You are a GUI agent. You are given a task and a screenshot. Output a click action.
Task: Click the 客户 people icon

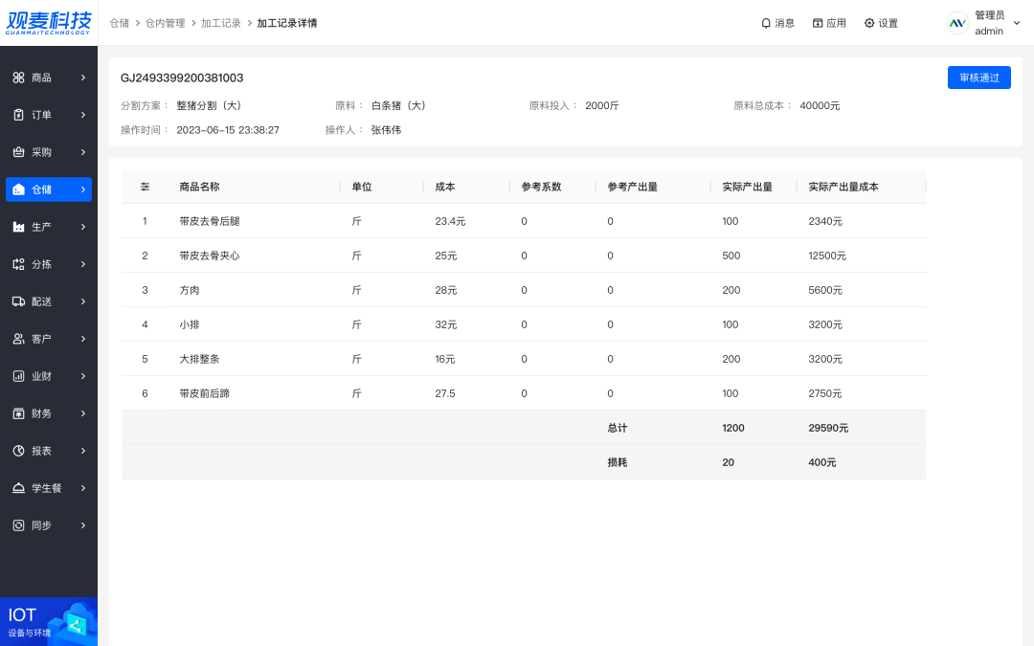click(18, 339)
